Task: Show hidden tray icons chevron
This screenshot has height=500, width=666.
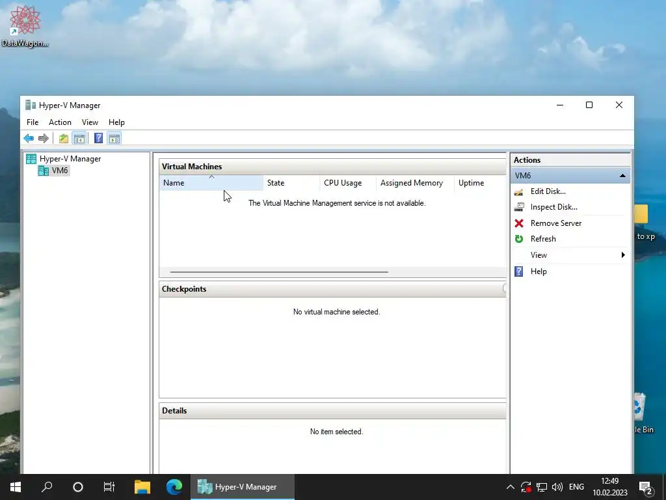Action: pyautogui.click(x=510, y=487)
